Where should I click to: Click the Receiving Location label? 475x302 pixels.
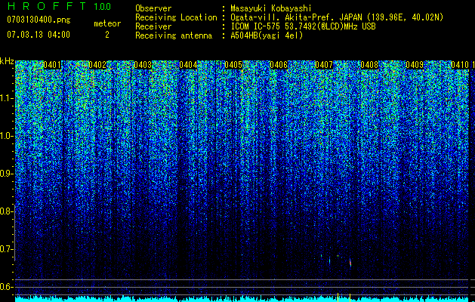176,17
